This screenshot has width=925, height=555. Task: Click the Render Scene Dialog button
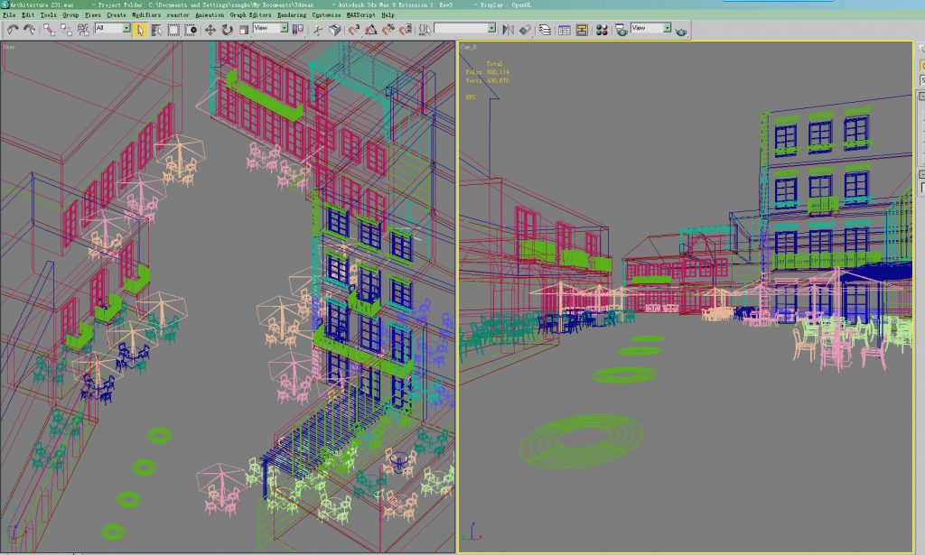[x=621, y=30]
